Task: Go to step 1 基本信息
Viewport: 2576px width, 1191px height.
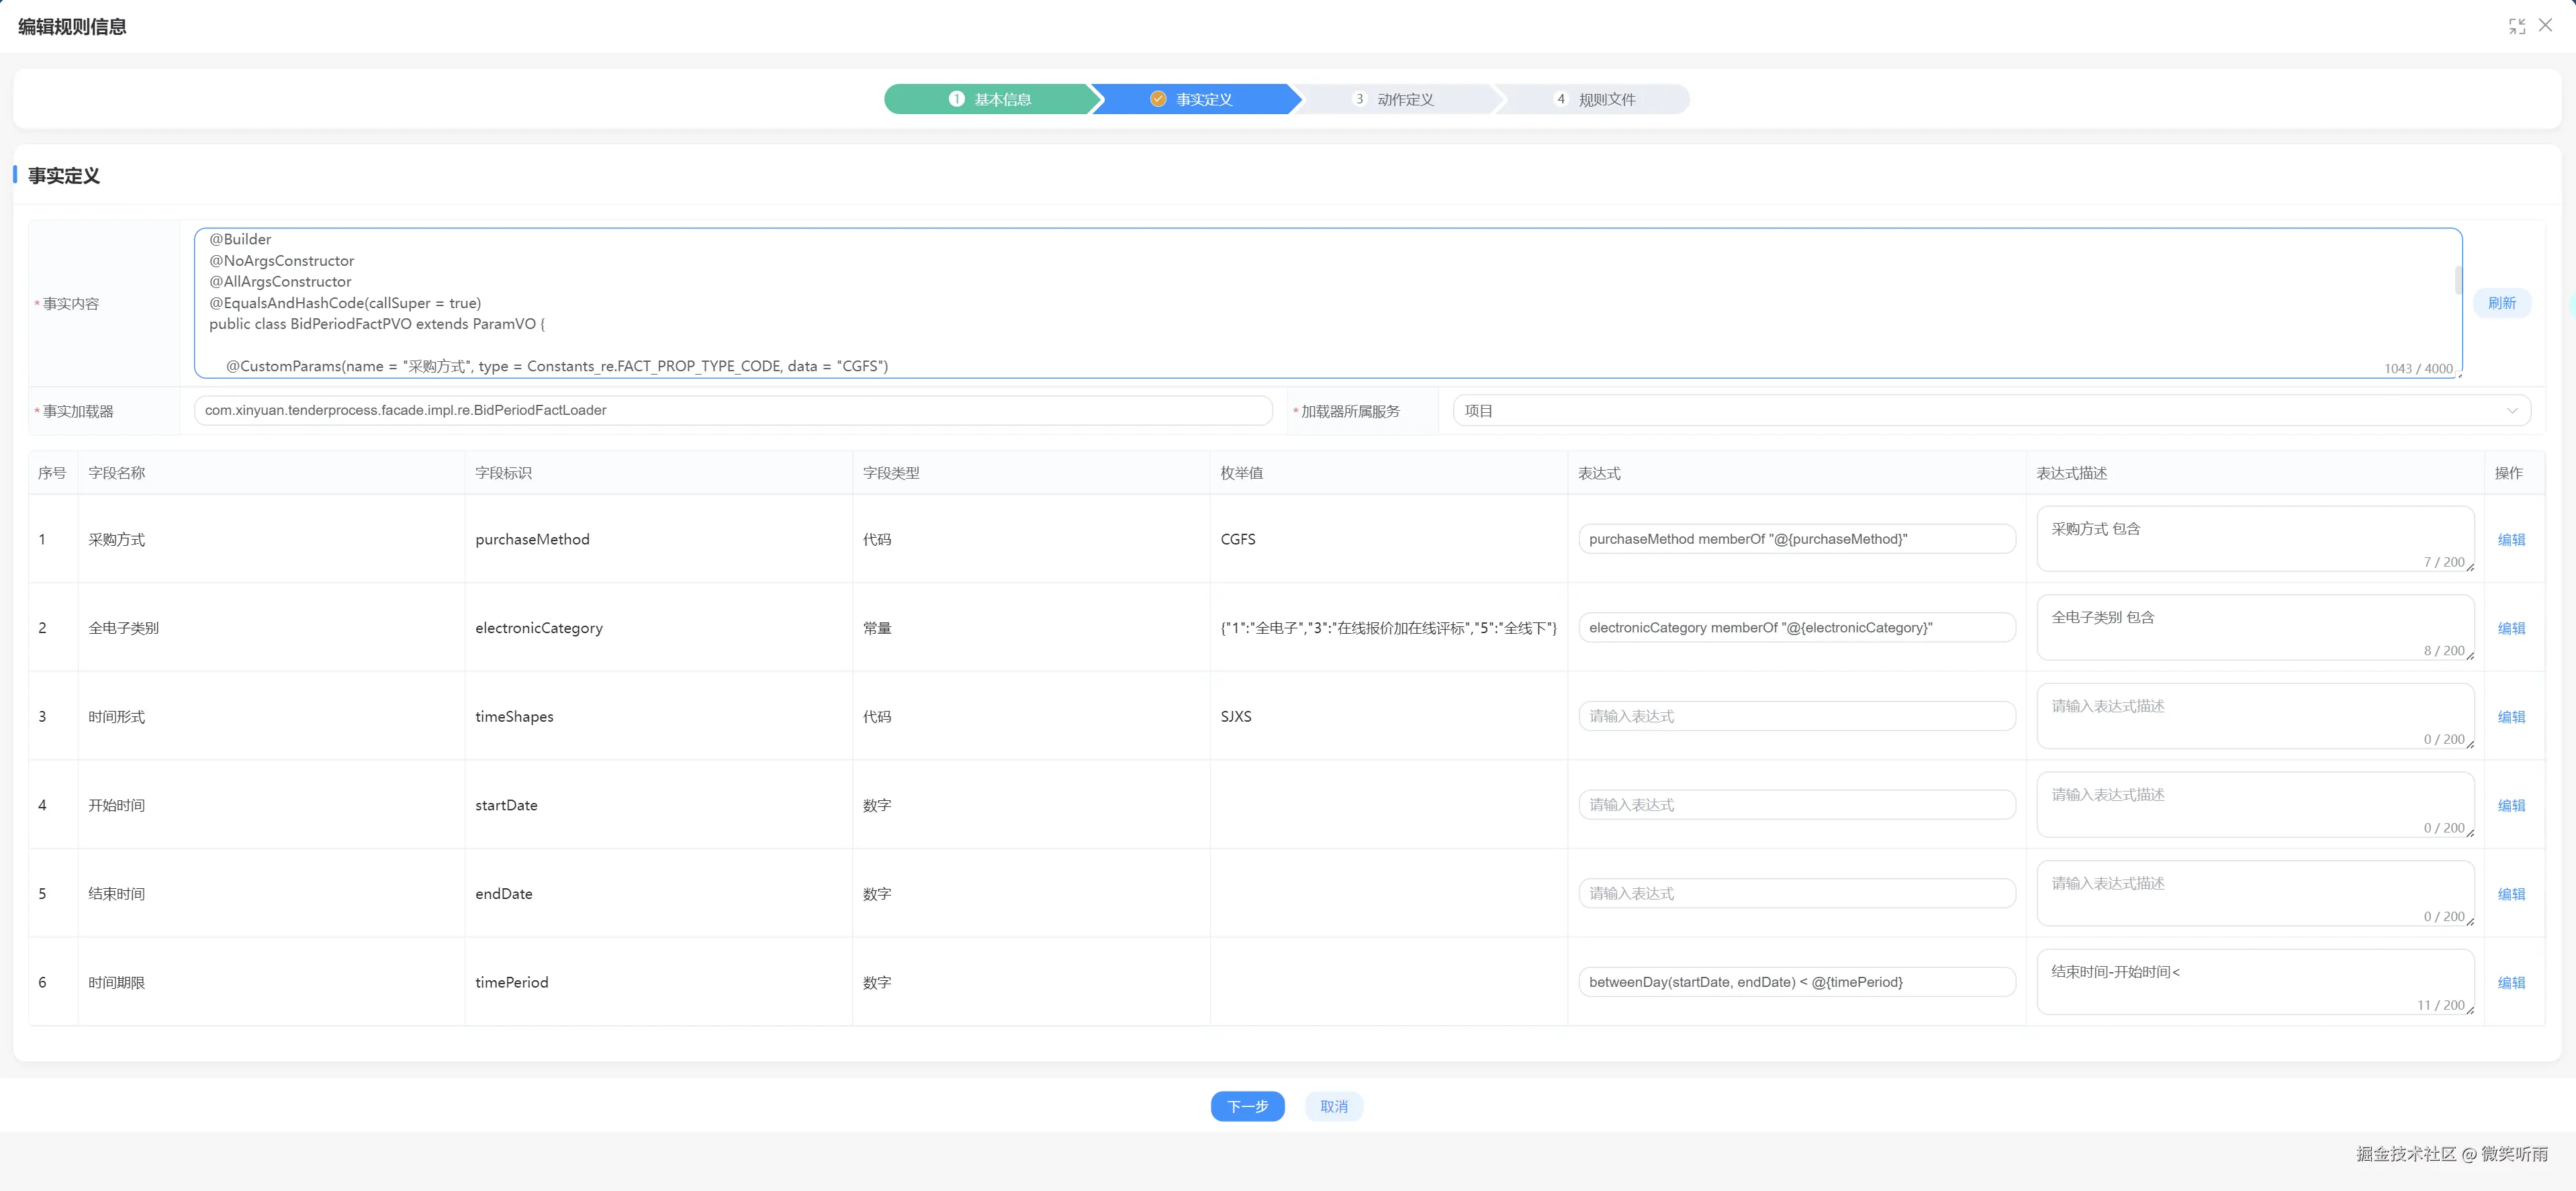Action: [989, 99]
